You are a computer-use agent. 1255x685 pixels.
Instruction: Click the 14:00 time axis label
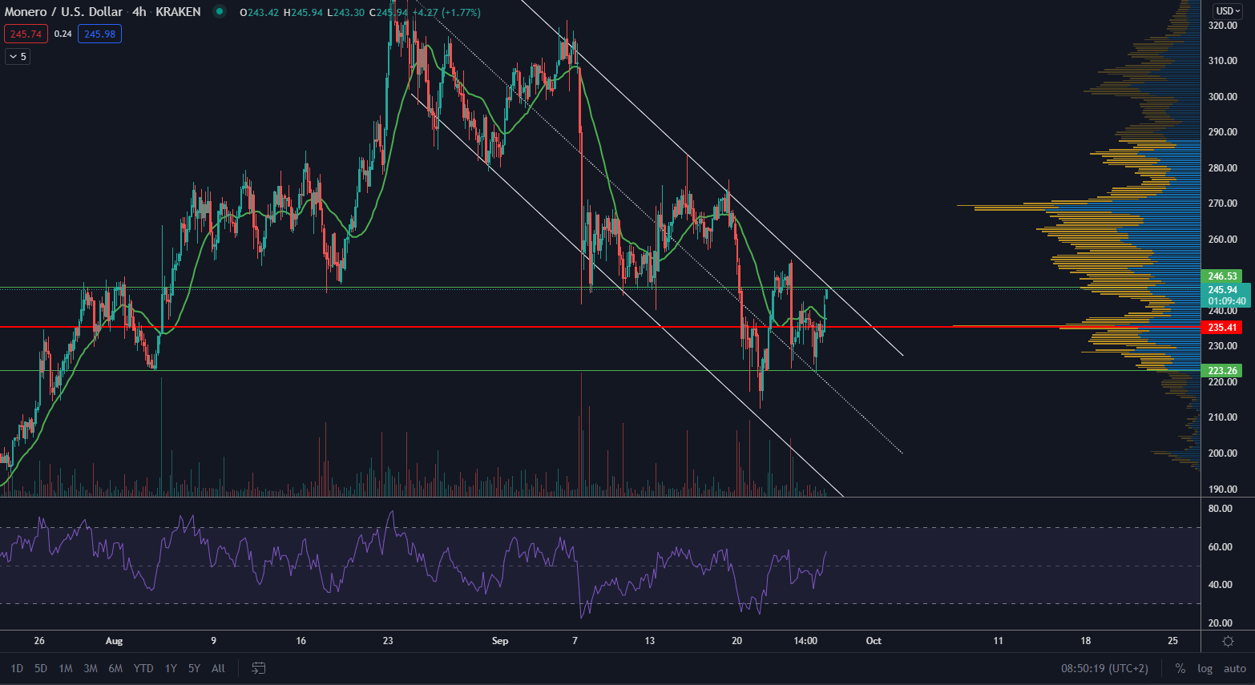(x=805, y=641)
